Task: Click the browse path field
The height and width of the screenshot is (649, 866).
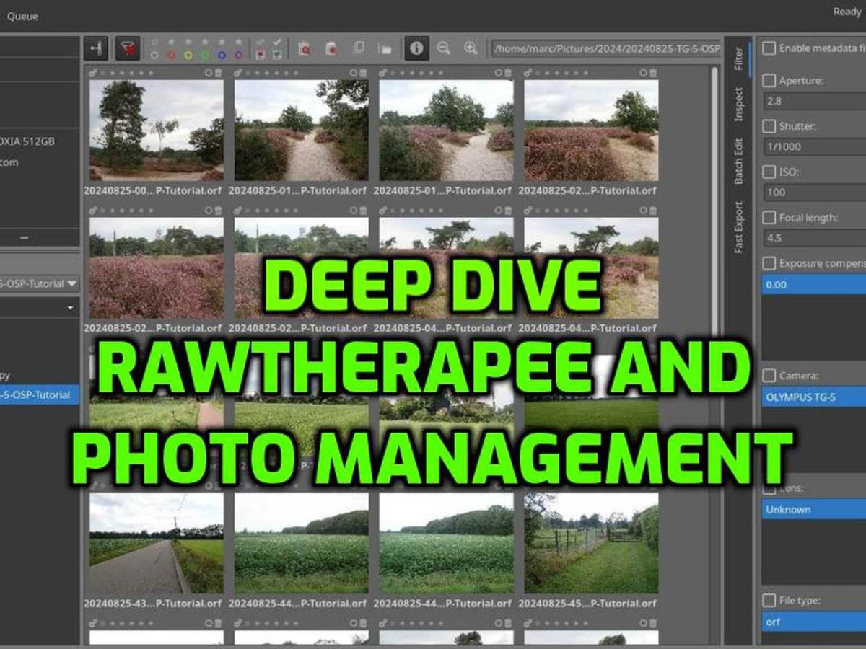Action: [605, 48]
